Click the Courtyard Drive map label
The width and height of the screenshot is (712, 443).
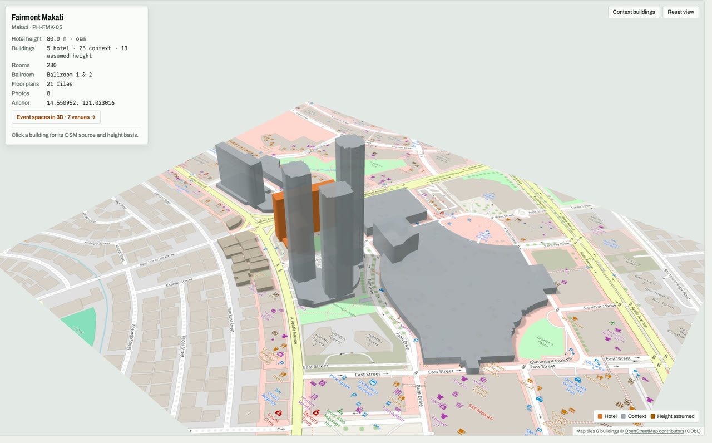click(601, 307)
